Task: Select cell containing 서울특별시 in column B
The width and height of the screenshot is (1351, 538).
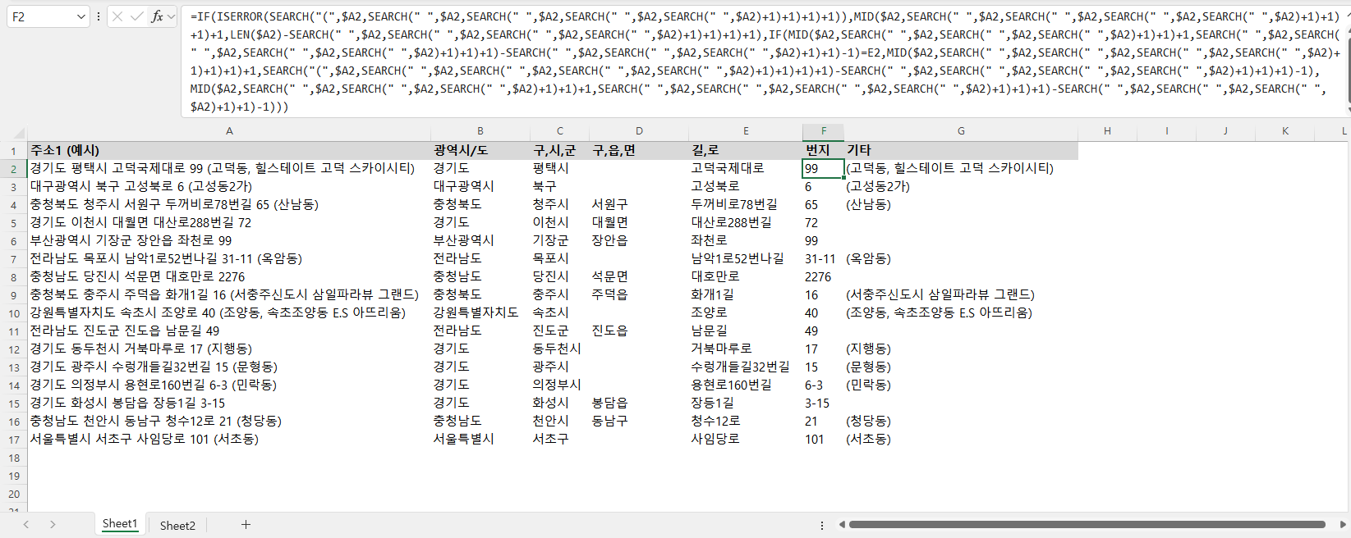Action: pos(464,440)
